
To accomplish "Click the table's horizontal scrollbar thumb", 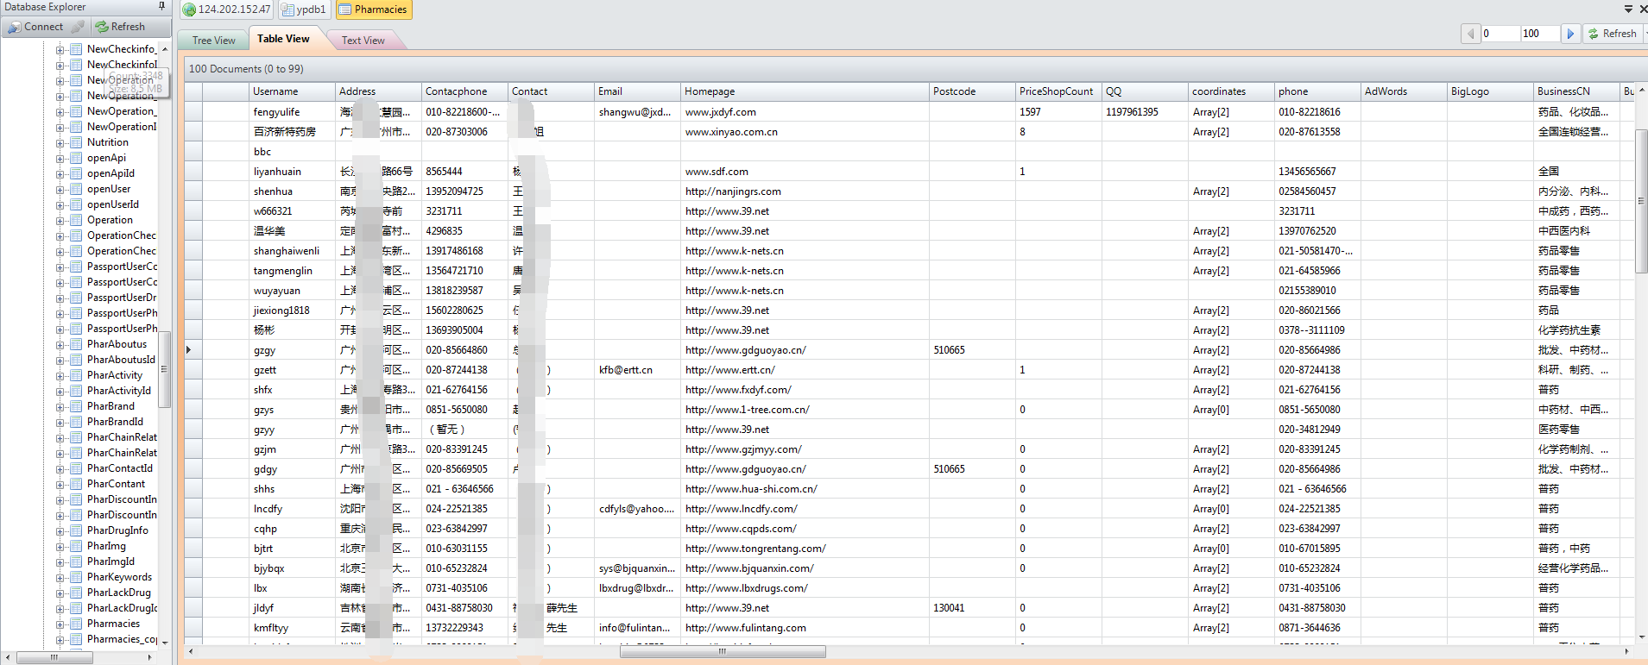I will coord(723,652).
